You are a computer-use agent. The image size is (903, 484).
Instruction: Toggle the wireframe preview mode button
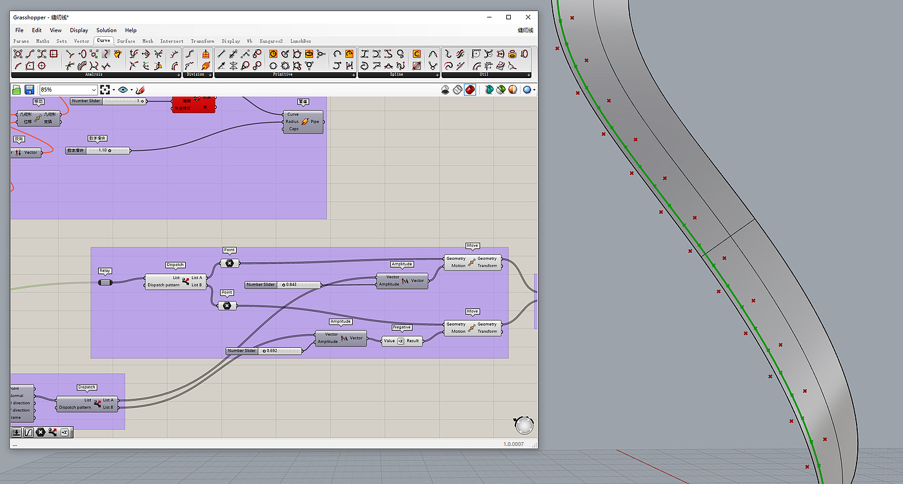[x=458, y=90]
